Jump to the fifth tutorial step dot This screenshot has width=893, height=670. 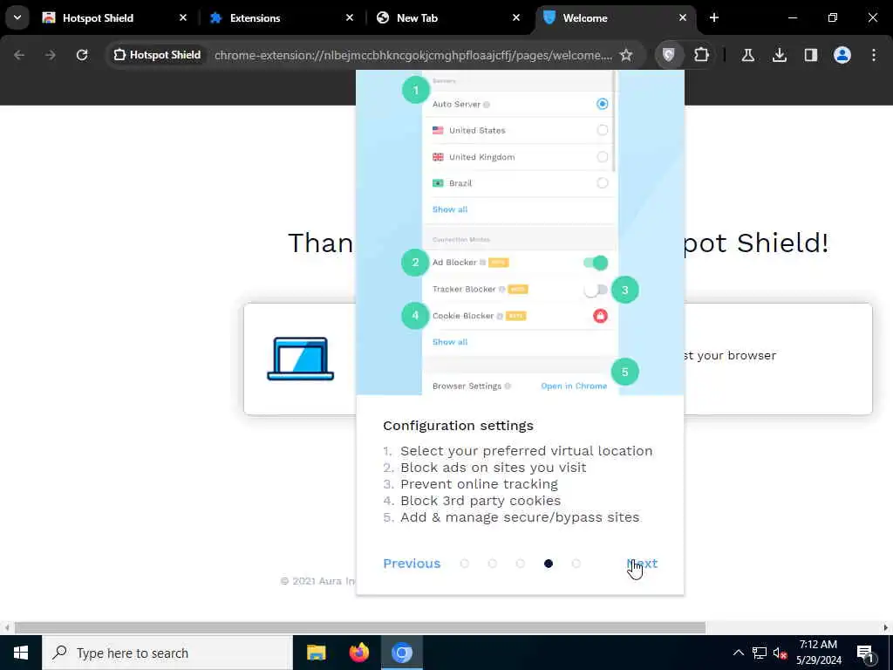pyautogui.click(x=576, y=564)
